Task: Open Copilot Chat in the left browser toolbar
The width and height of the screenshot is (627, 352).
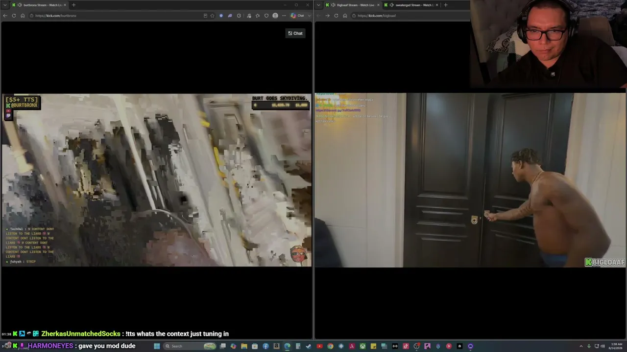Action: click(x=297, y=16)
